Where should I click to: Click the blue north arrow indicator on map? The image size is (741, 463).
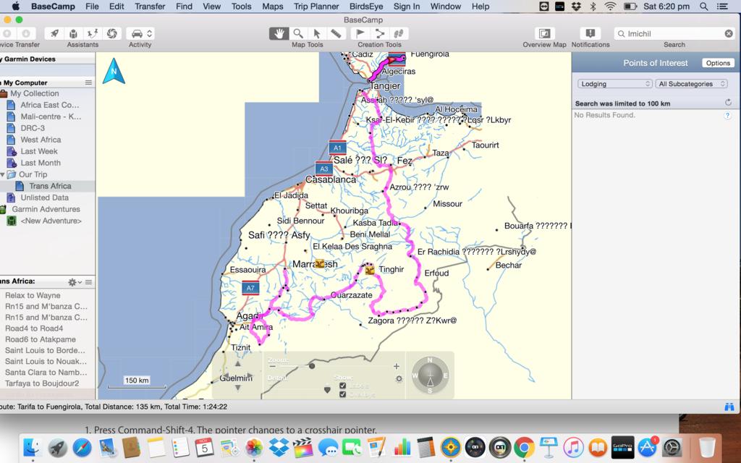point(114,71)
